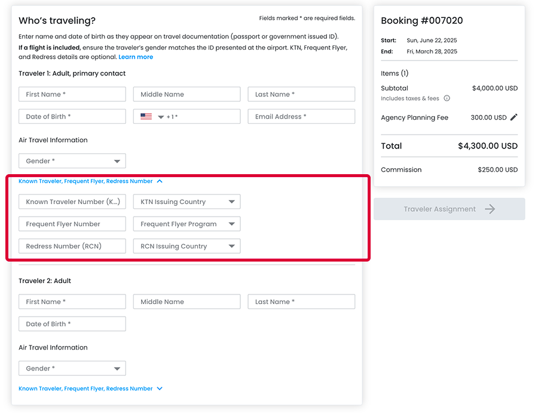The width and height of the screenshot is (538, 413).
Task: Open Traveler 1 Gender dropdown
Action: click(x=72, y=161)
